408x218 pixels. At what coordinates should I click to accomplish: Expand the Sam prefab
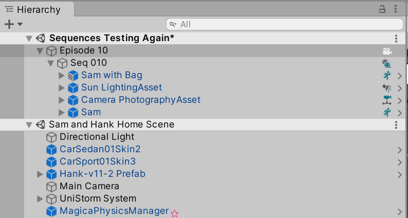pos(62,113)
